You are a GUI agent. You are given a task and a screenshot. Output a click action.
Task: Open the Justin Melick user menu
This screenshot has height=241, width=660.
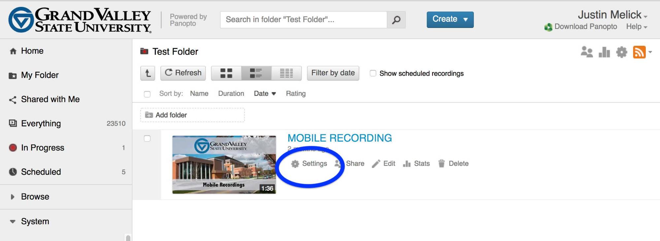[x=612, y=15]
